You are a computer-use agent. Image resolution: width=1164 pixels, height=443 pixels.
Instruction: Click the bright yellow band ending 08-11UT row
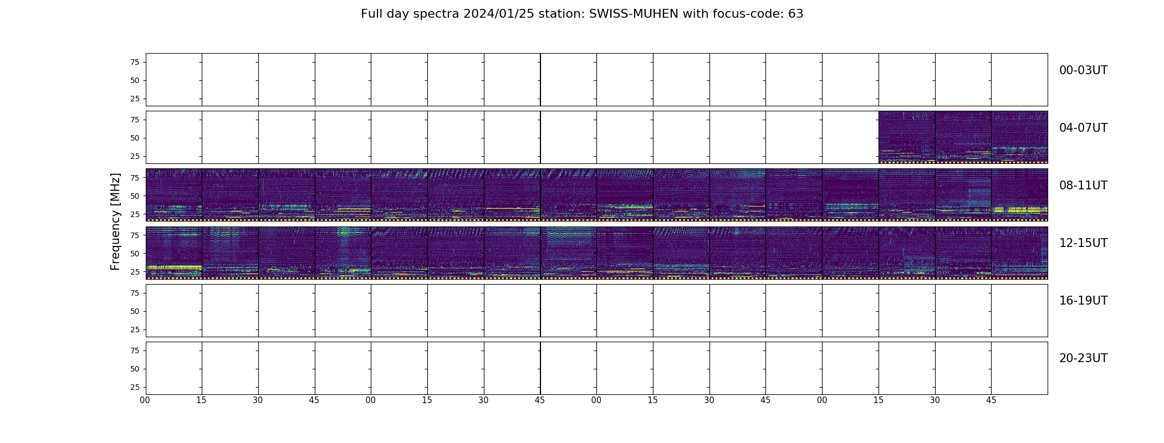point(1020,210)
